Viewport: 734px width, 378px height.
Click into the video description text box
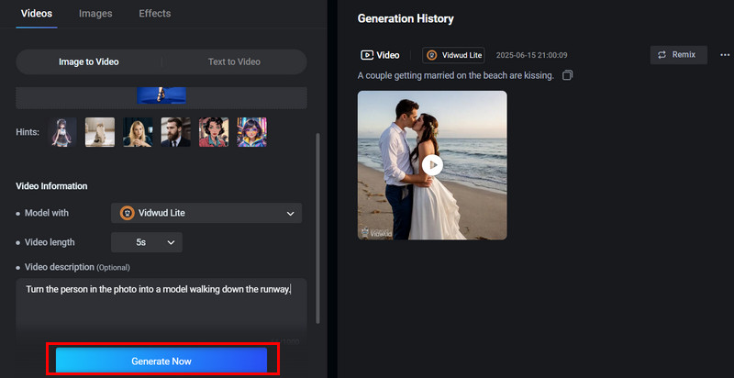click(161, 312)
